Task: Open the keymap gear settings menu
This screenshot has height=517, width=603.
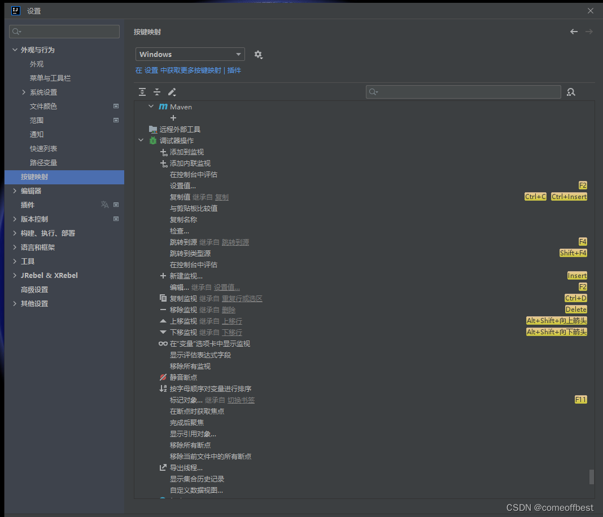Action: coord(259,55)
